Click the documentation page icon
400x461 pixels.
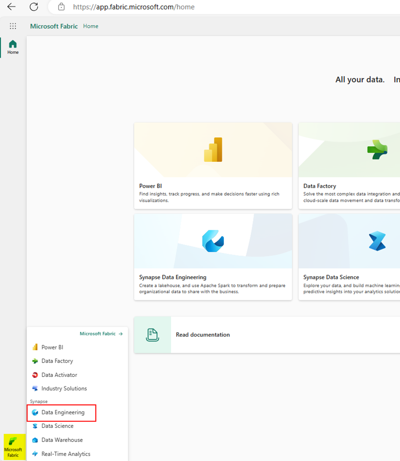[x=152, y=335]
